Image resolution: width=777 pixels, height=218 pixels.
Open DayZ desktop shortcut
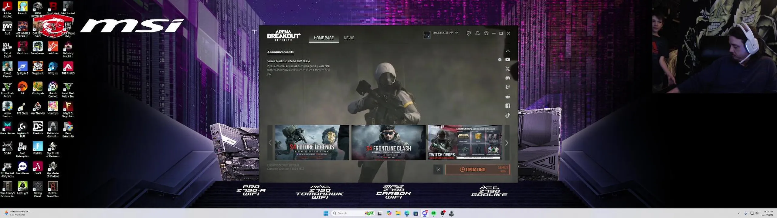pos(7,28)
